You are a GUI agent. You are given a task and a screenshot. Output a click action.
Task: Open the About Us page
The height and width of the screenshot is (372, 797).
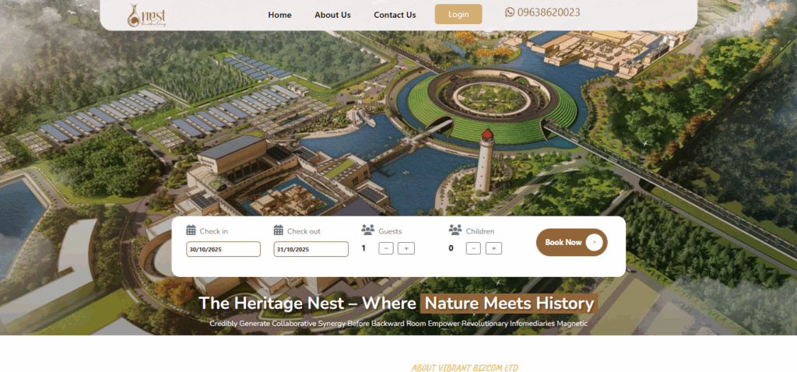332,15
